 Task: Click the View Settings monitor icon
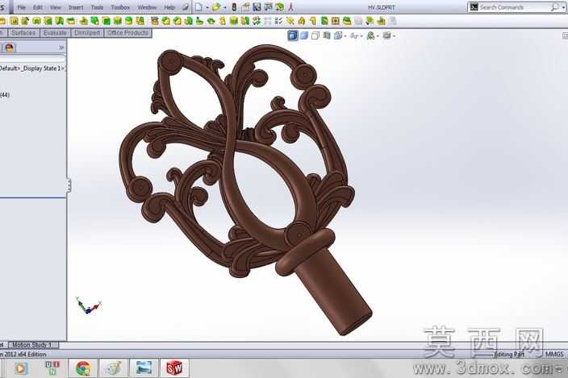point(387,35)
